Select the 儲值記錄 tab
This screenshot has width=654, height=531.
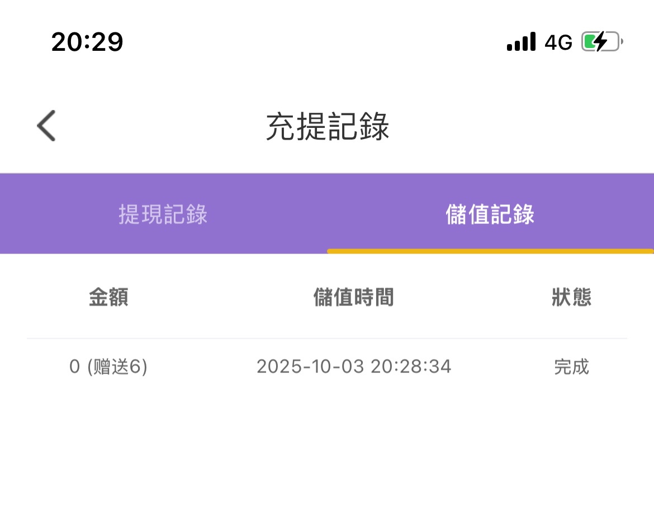tap(490, 215)
